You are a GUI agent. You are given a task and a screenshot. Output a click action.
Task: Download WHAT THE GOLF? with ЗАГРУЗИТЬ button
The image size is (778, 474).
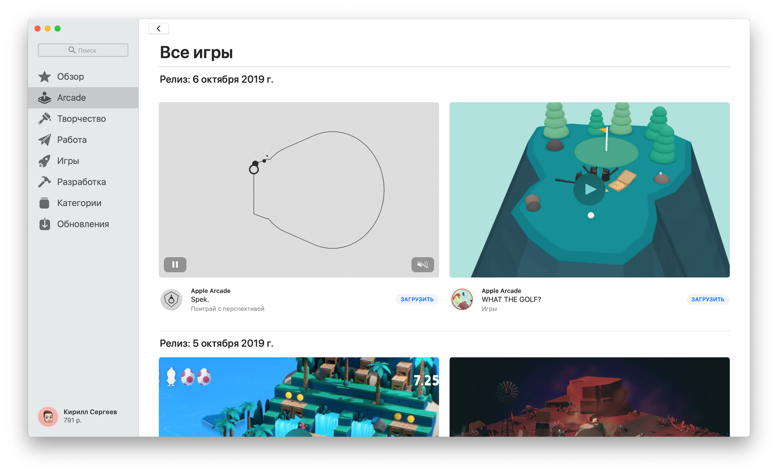[x=708, y=299]
